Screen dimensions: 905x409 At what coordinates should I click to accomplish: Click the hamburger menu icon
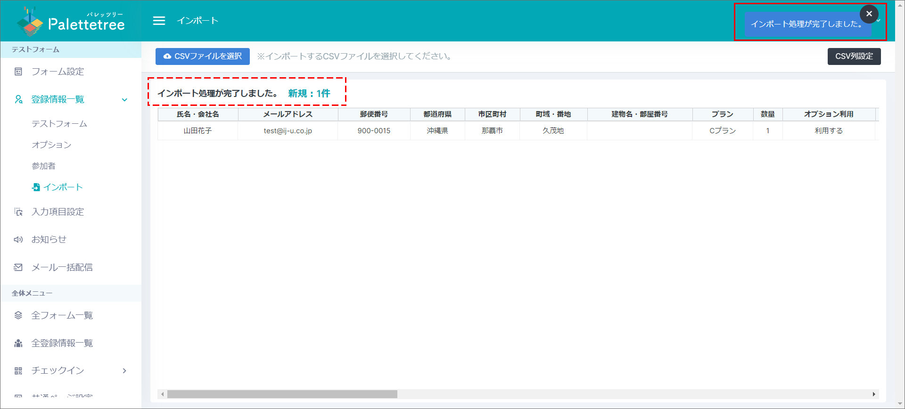click(159, 21)
